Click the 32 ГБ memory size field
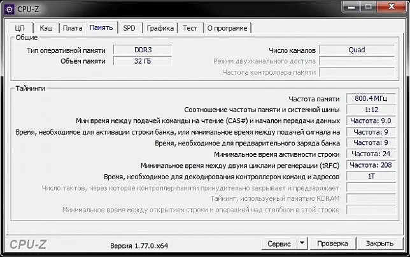 (x=143, y=61)
